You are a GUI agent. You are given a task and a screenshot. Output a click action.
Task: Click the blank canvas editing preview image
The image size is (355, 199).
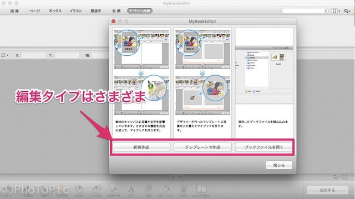141,72
